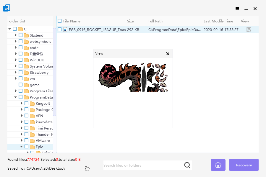266x177 pixels.
Task: Click the Strawberry folder icon
Action: coord(26,73)
